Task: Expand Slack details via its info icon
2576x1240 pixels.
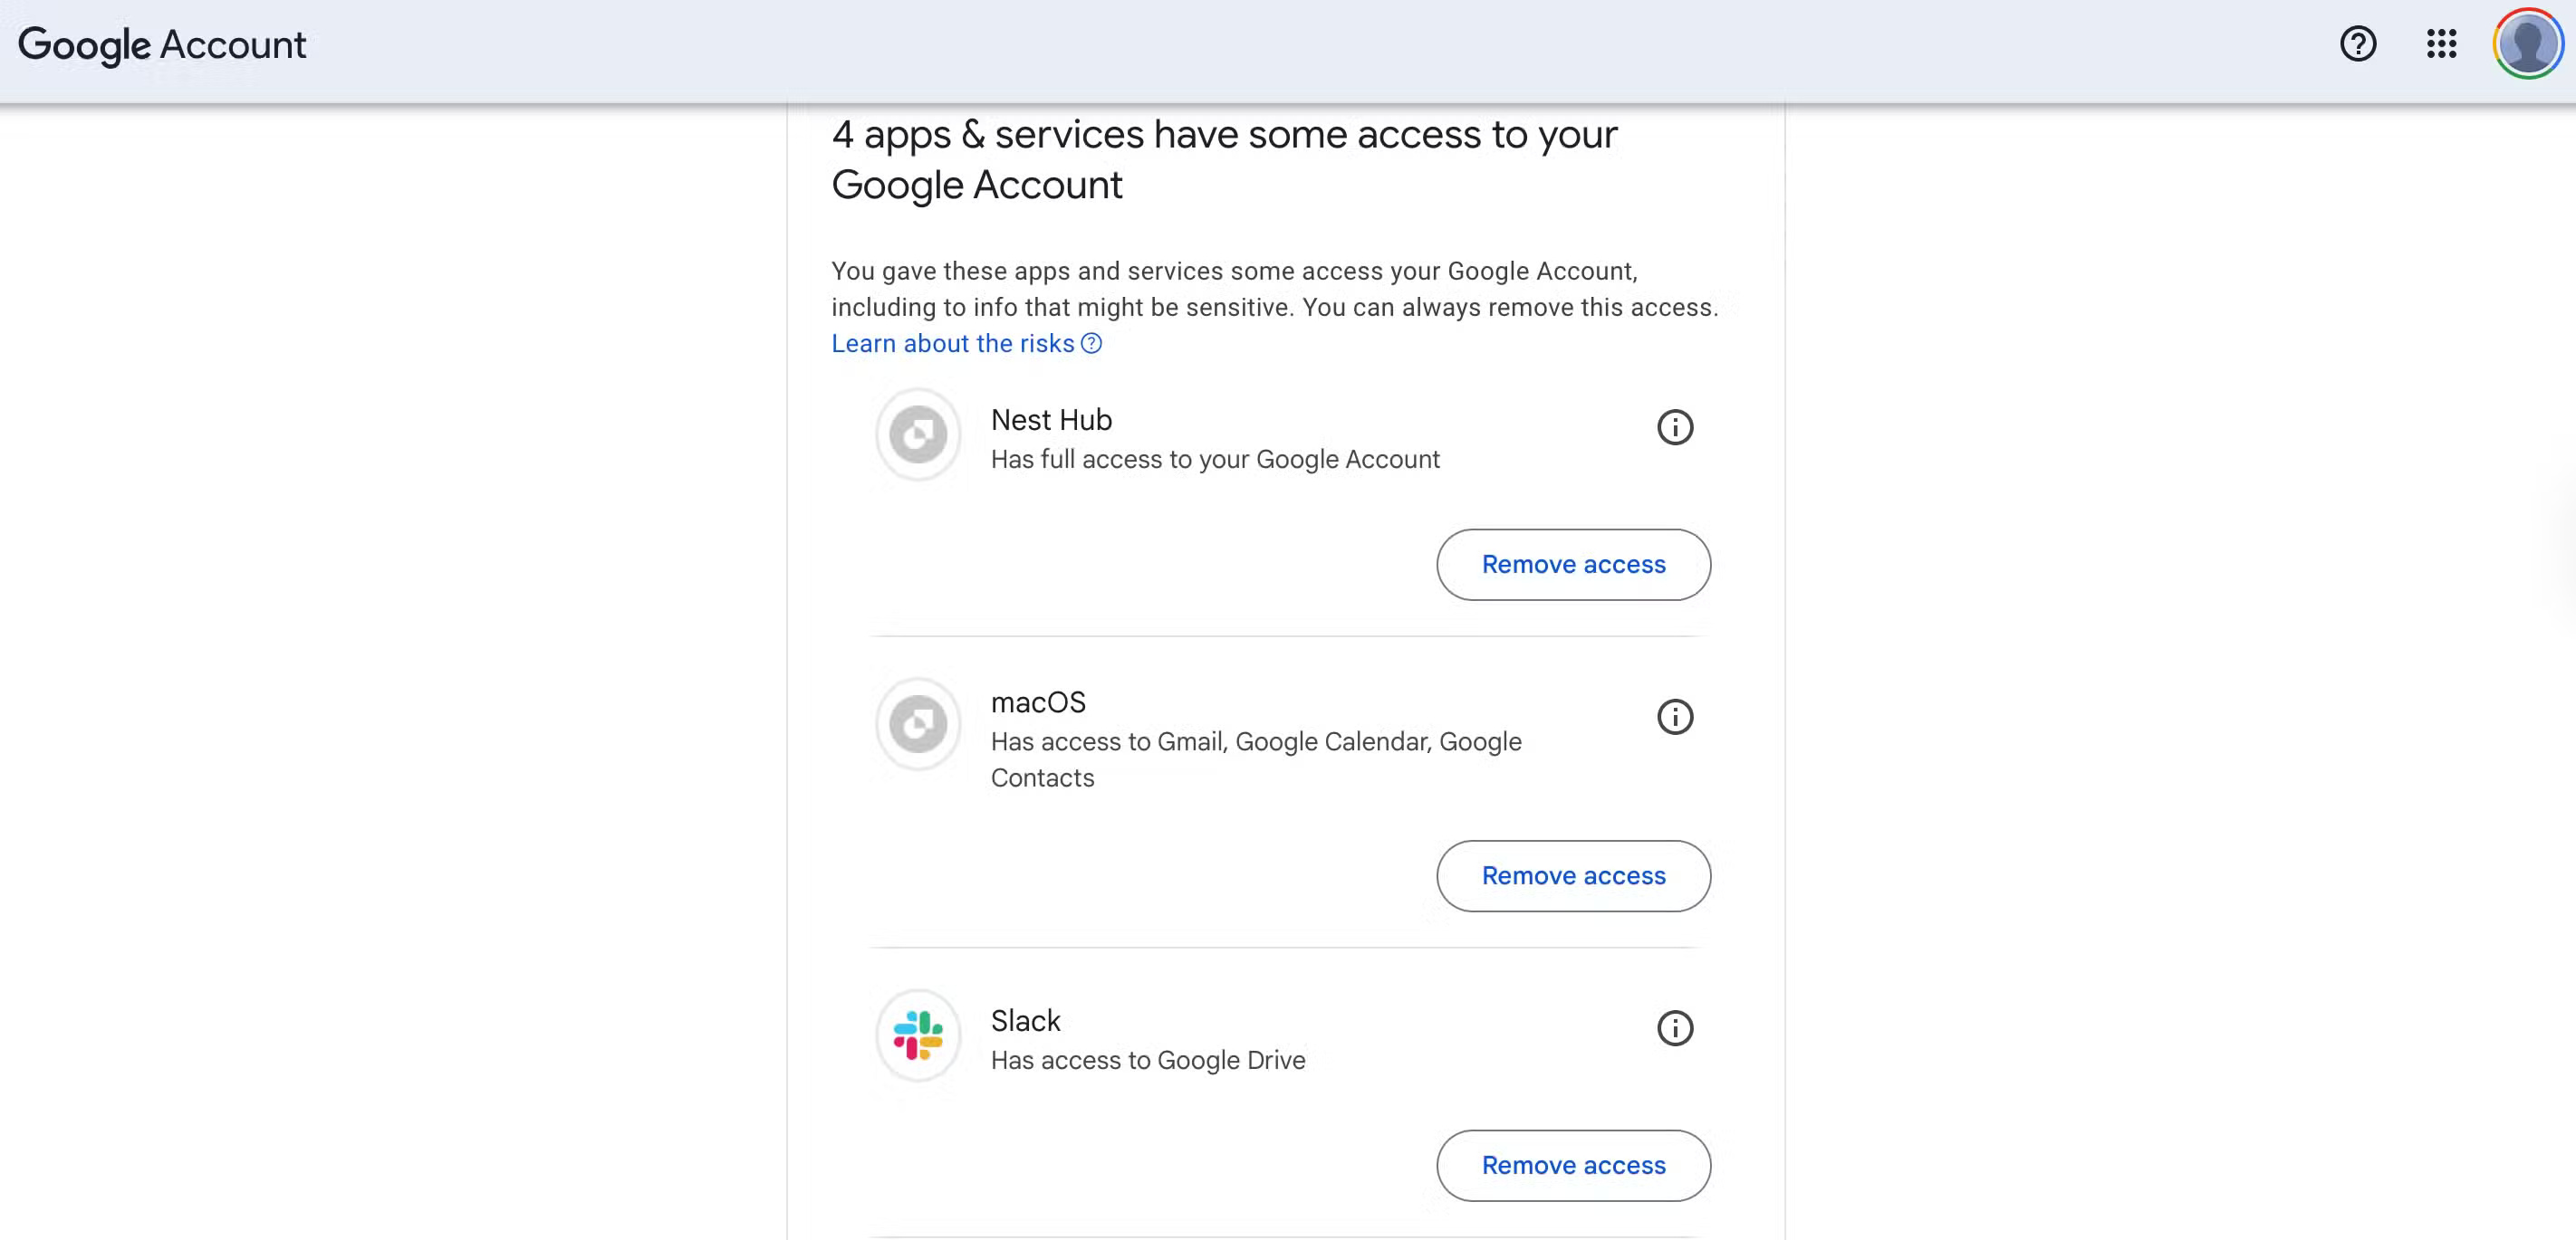Action: pos(1675,1028)
